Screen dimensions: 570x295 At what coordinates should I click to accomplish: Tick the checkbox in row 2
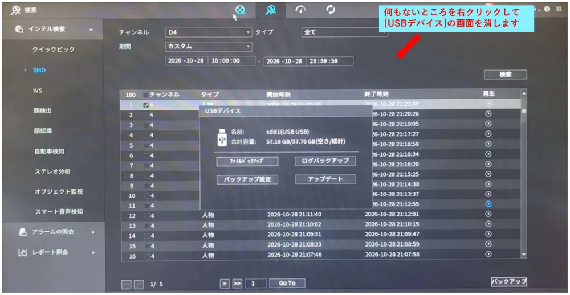(x=146, y=115)
